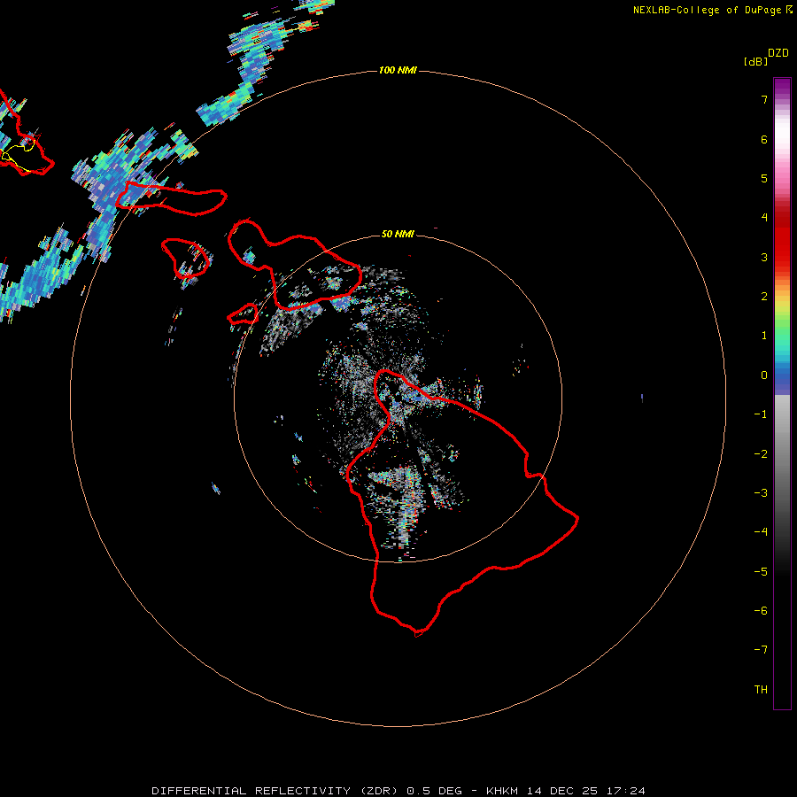
Task: Click the 5 value on the scale
Action: click(764, 178)
